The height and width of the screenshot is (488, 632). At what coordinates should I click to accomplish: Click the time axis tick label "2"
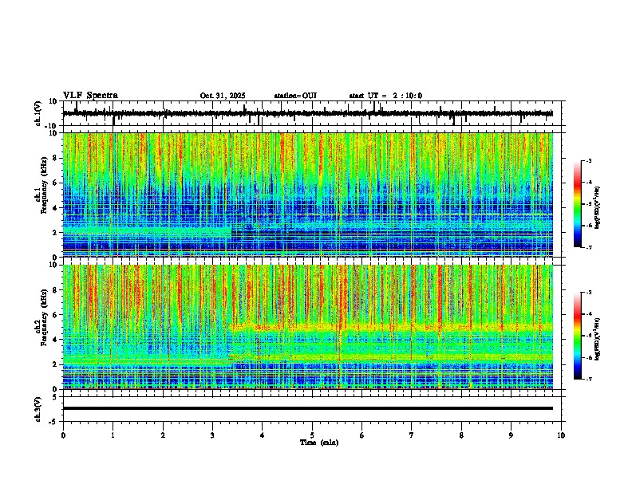(163, 435)
